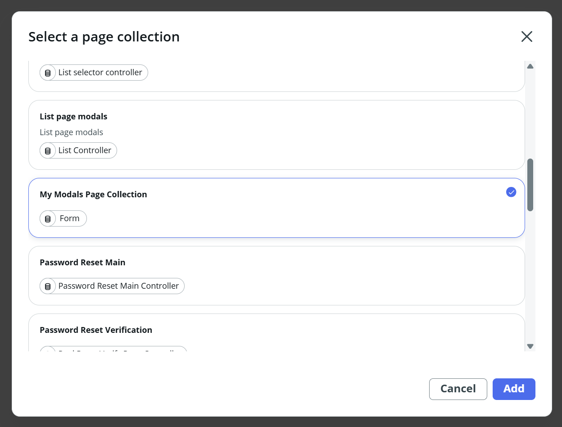The height and width of the screenshot is (427, 562).
Task: Click the Add button
Action: click(513, 389)
